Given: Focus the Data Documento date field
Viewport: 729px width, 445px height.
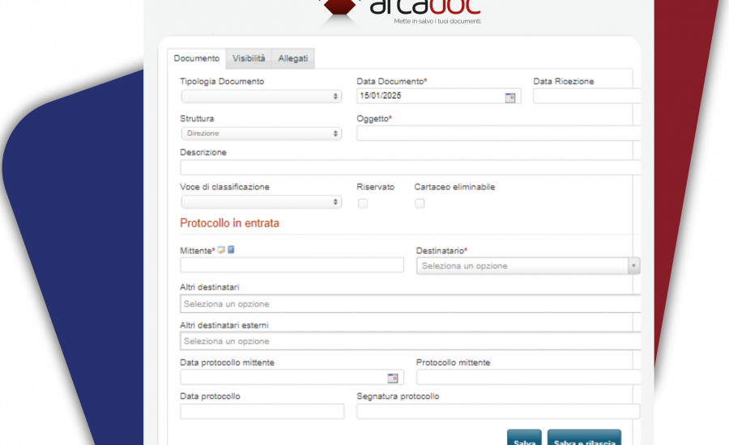Looking at the screenshot, I should click(439, 96).
